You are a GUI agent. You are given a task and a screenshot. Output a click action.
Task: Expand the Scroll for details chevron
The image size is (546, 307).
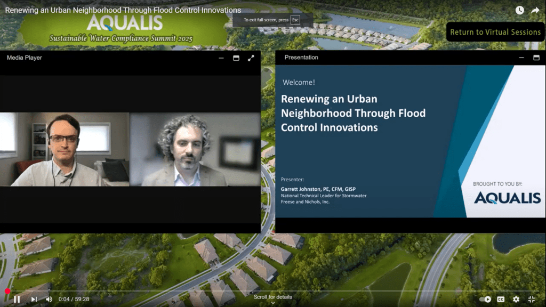point(272,302)
